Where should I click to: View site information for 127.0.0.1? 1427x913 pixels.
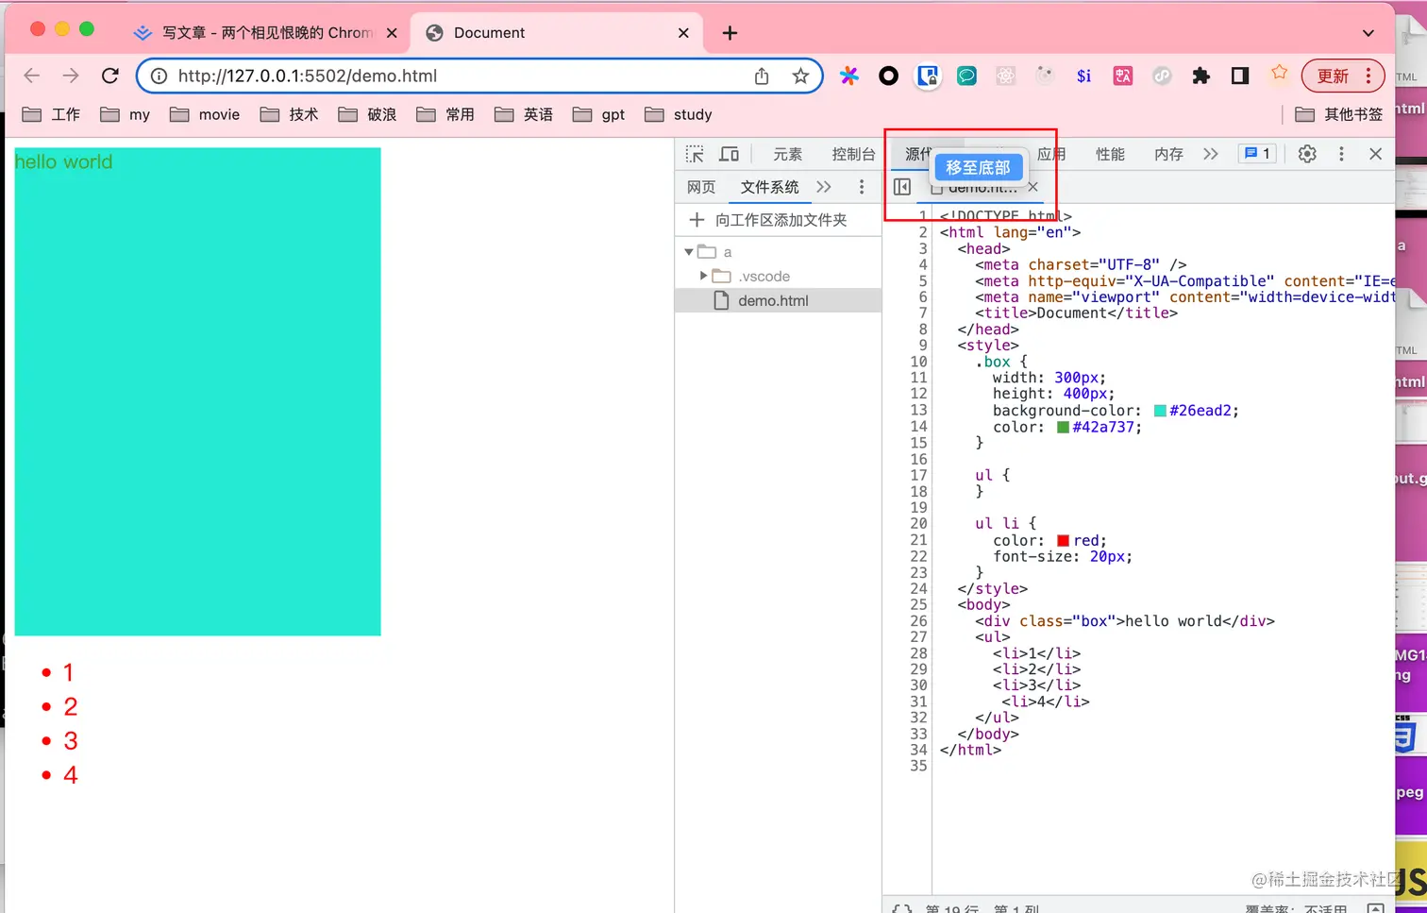pos(159,76)
